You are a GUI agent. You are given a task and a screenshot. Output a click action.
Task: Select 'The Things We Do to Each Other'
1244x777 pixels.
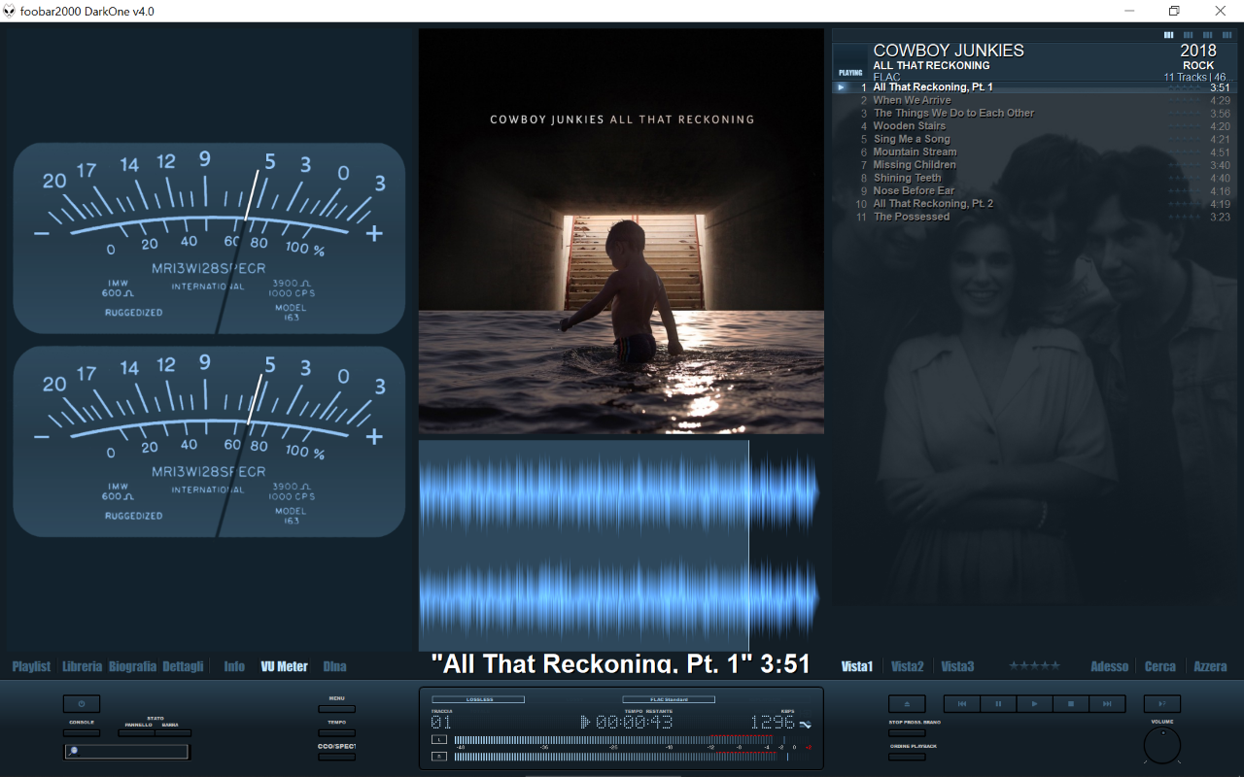[x=1033, y=113]
